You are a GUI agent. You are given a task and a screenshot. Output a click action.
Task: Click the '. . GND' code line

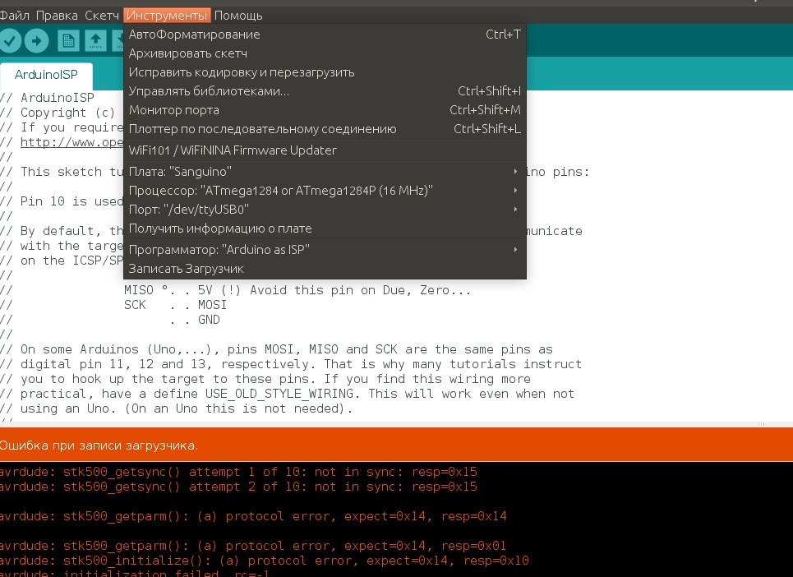[196, 320]
